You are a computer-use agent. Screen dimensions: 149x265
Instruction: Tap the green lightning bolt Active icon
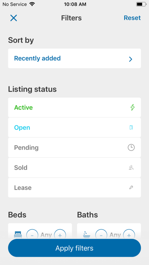tap(133, 107)
